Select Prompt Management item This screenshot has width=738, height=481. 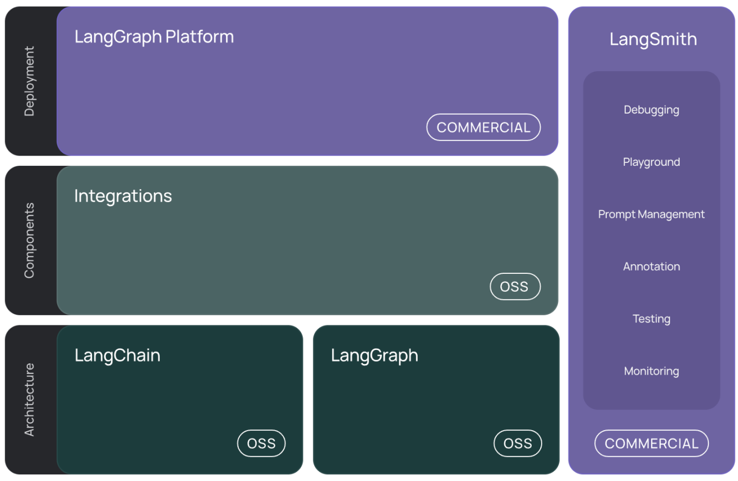(652, 214)
